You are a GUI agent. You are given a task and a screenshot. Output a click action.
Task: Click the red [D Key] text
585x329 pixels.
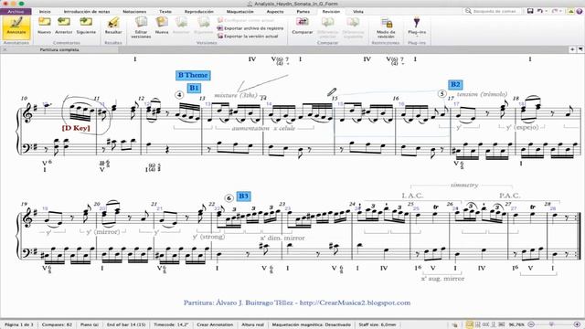pos(76,128)
